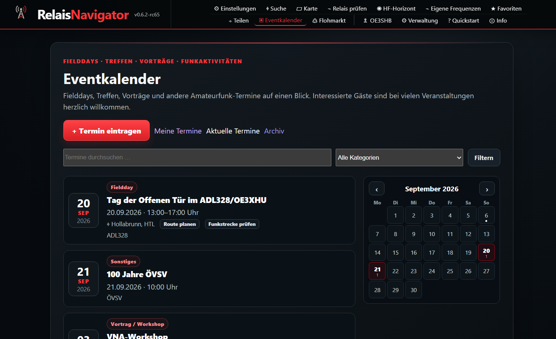Open the OE3SHB user profile
Image resolution: width=556 pixels, height=339 pixels.
pyautogui.click(x=377, y=20)
